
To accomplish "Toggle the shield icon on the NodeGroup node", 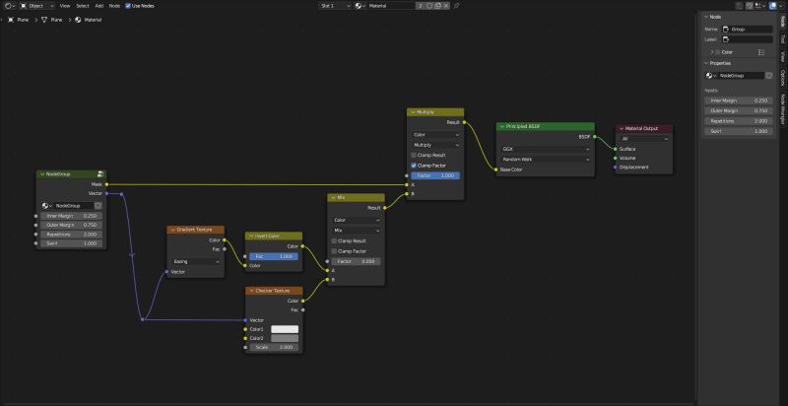I will point(98,206).
